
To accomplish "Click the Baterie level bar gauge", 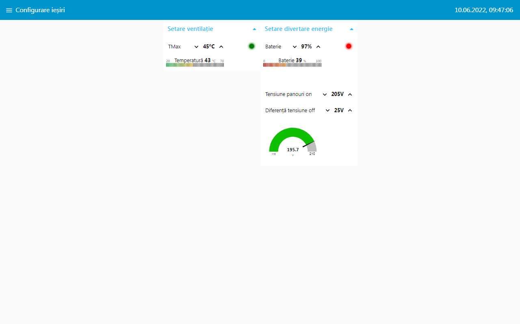I will pyautogui.click(x=292, y=63).
